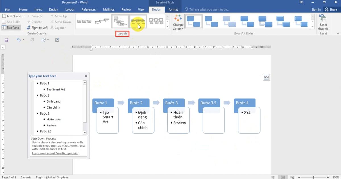Open the Add Shape dropdown arrow

click(24, 16)
